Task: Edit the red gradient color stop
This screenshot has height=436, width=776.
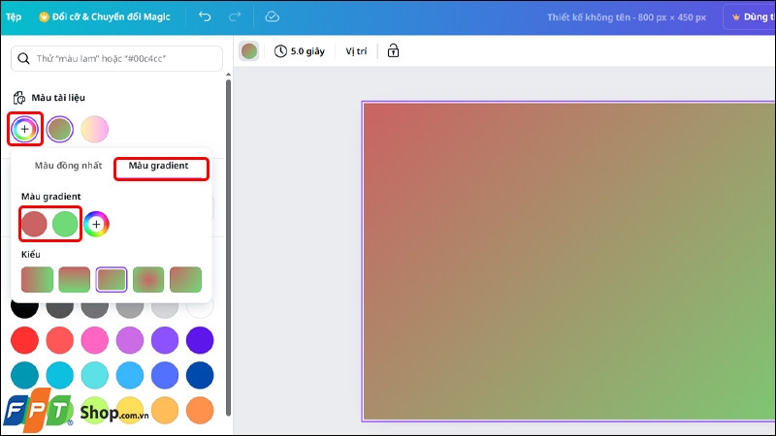Action: (x=34, y=224)
